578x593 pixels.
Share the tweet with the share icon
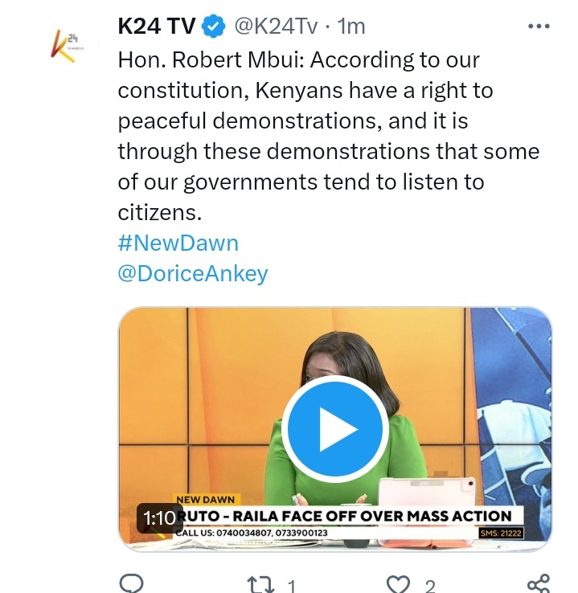[x=539, y=583]
